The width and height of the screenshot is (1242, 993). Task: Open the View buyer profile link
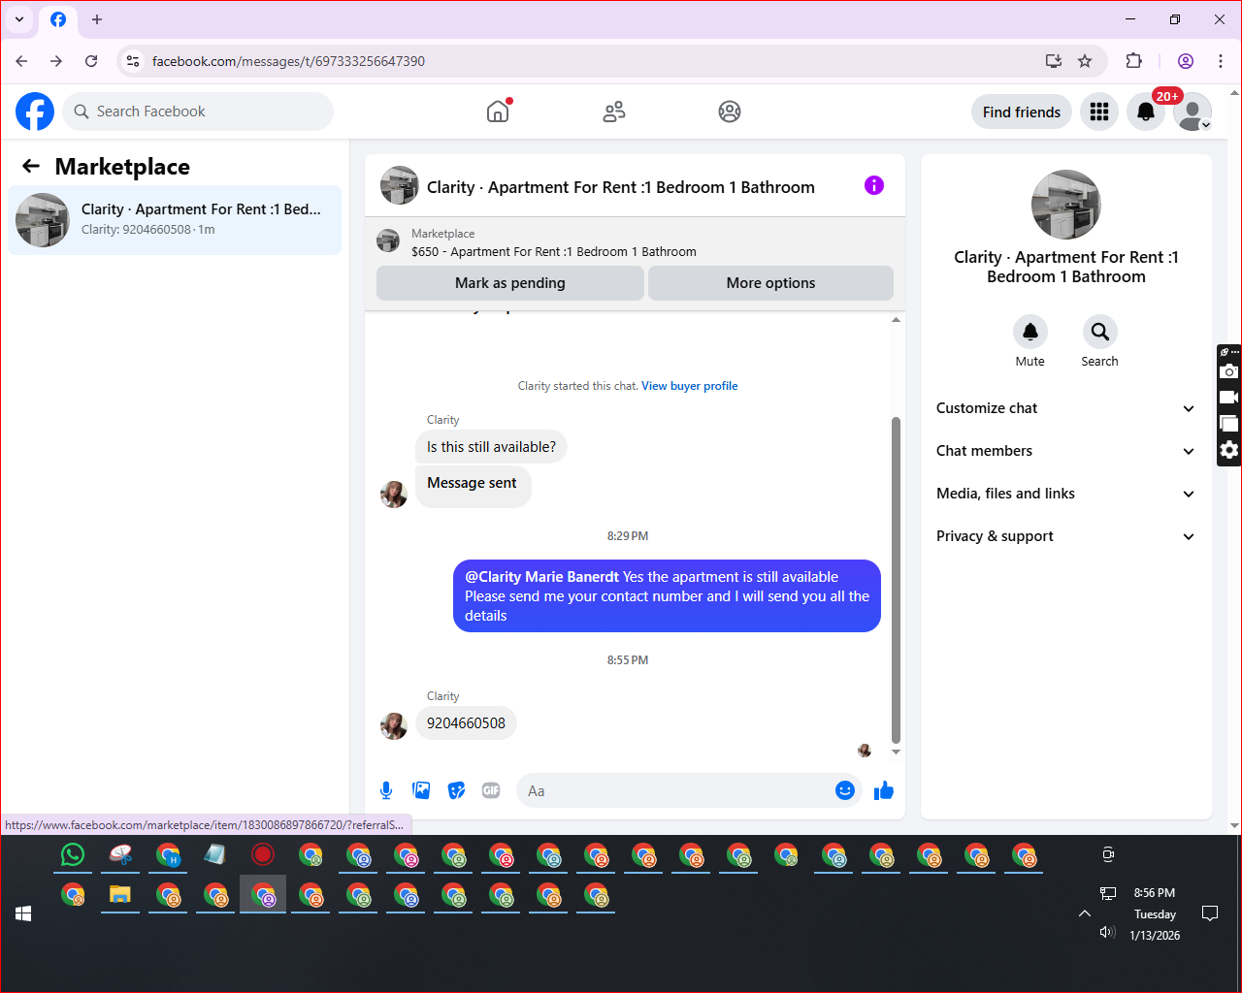coord(690,386)
